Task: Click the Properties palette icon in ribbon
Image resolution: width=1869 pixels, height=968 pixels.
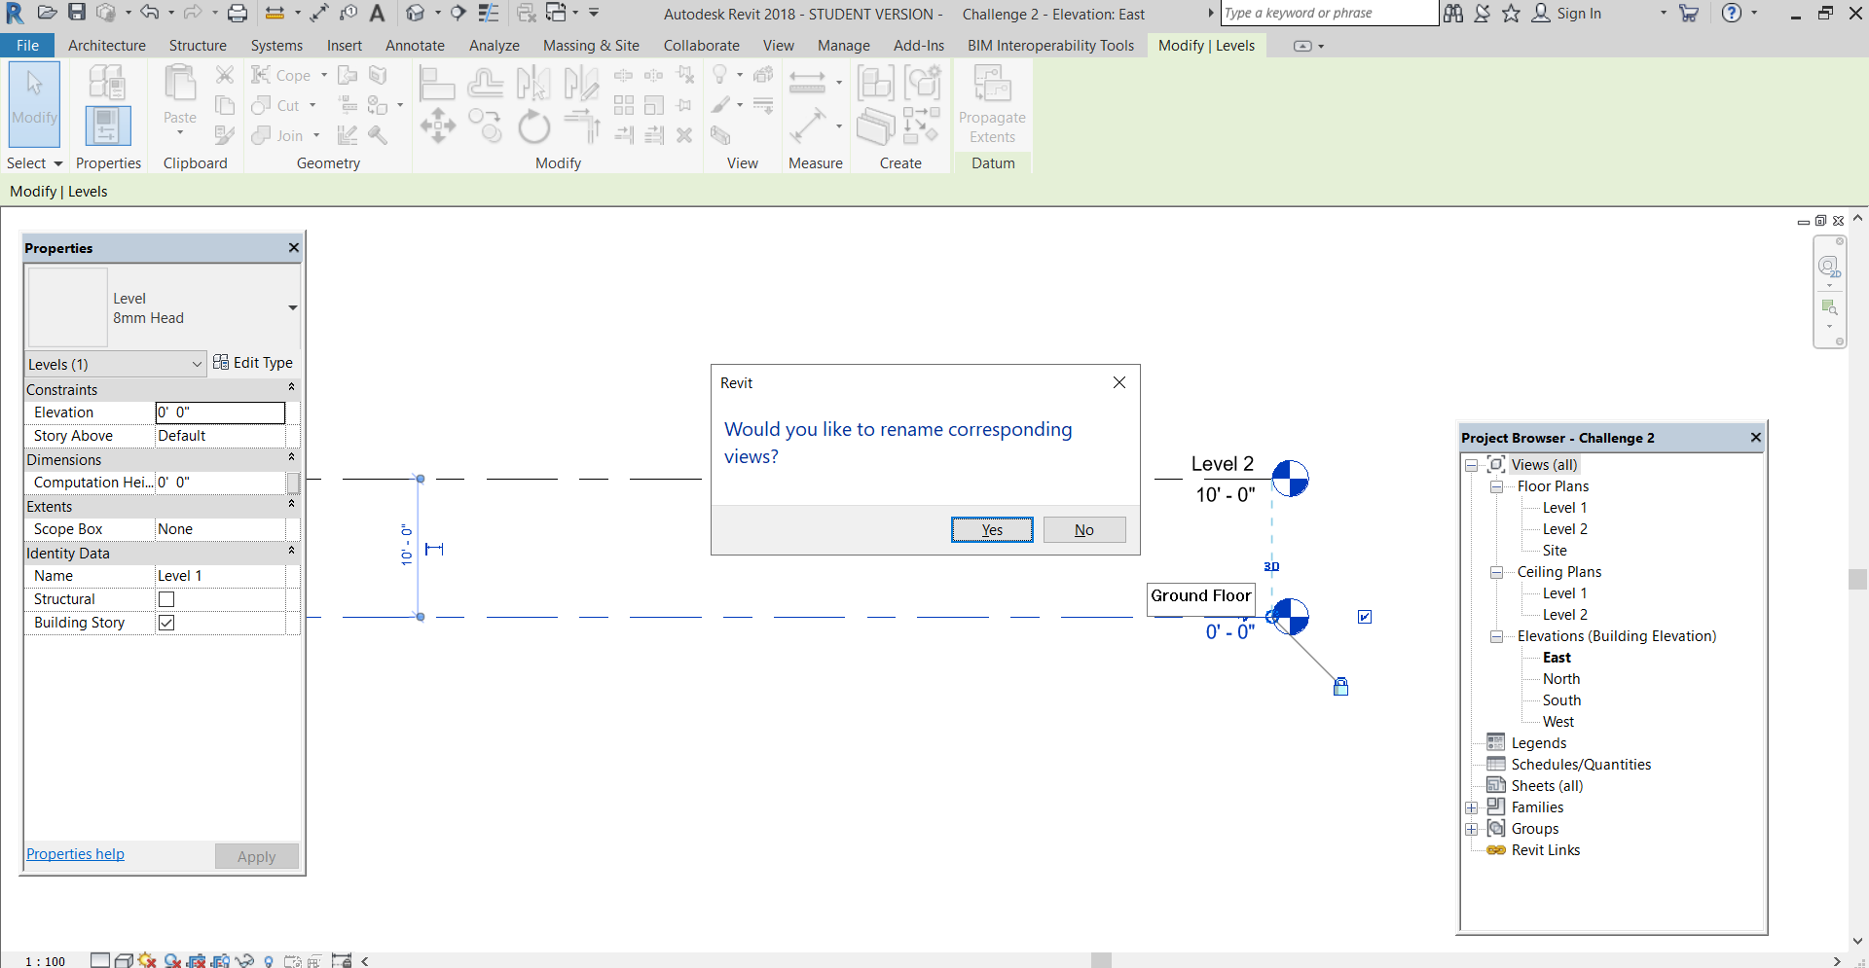Action: click(x=108, y=125)
